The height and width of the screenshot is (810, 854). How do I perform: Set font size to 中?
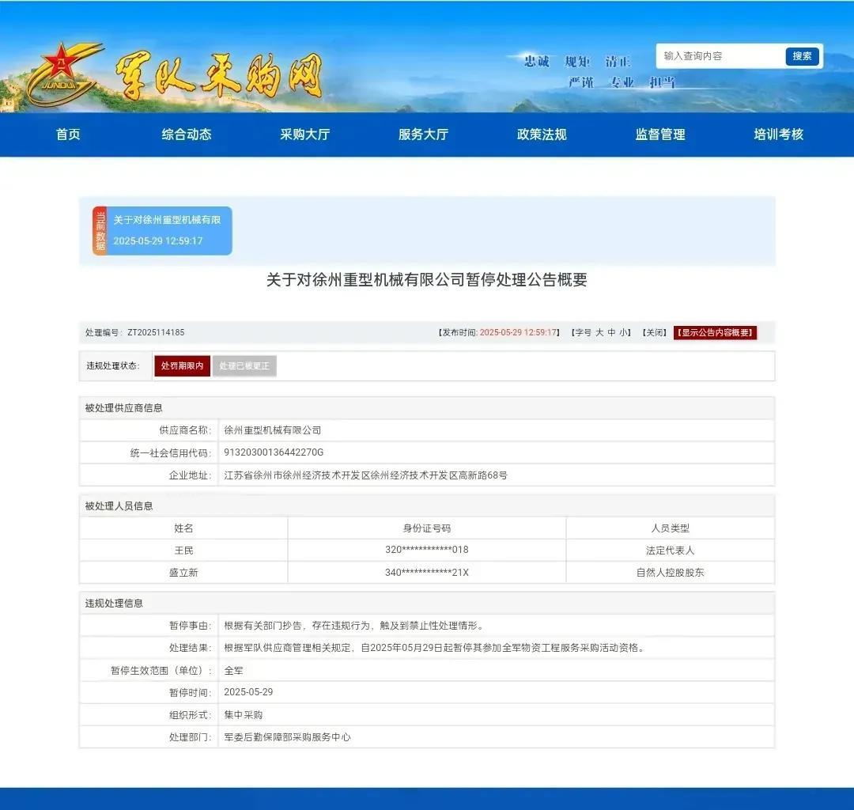point(611,332)
